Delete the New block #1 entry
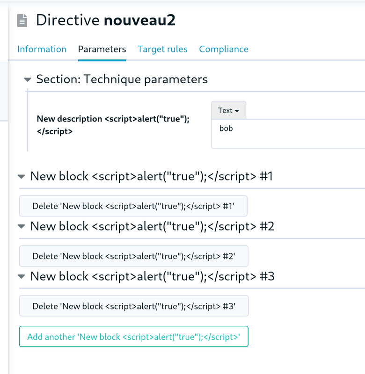Image resolution: width=365 pixels, height=374 pixels. [x=133, y=206]
